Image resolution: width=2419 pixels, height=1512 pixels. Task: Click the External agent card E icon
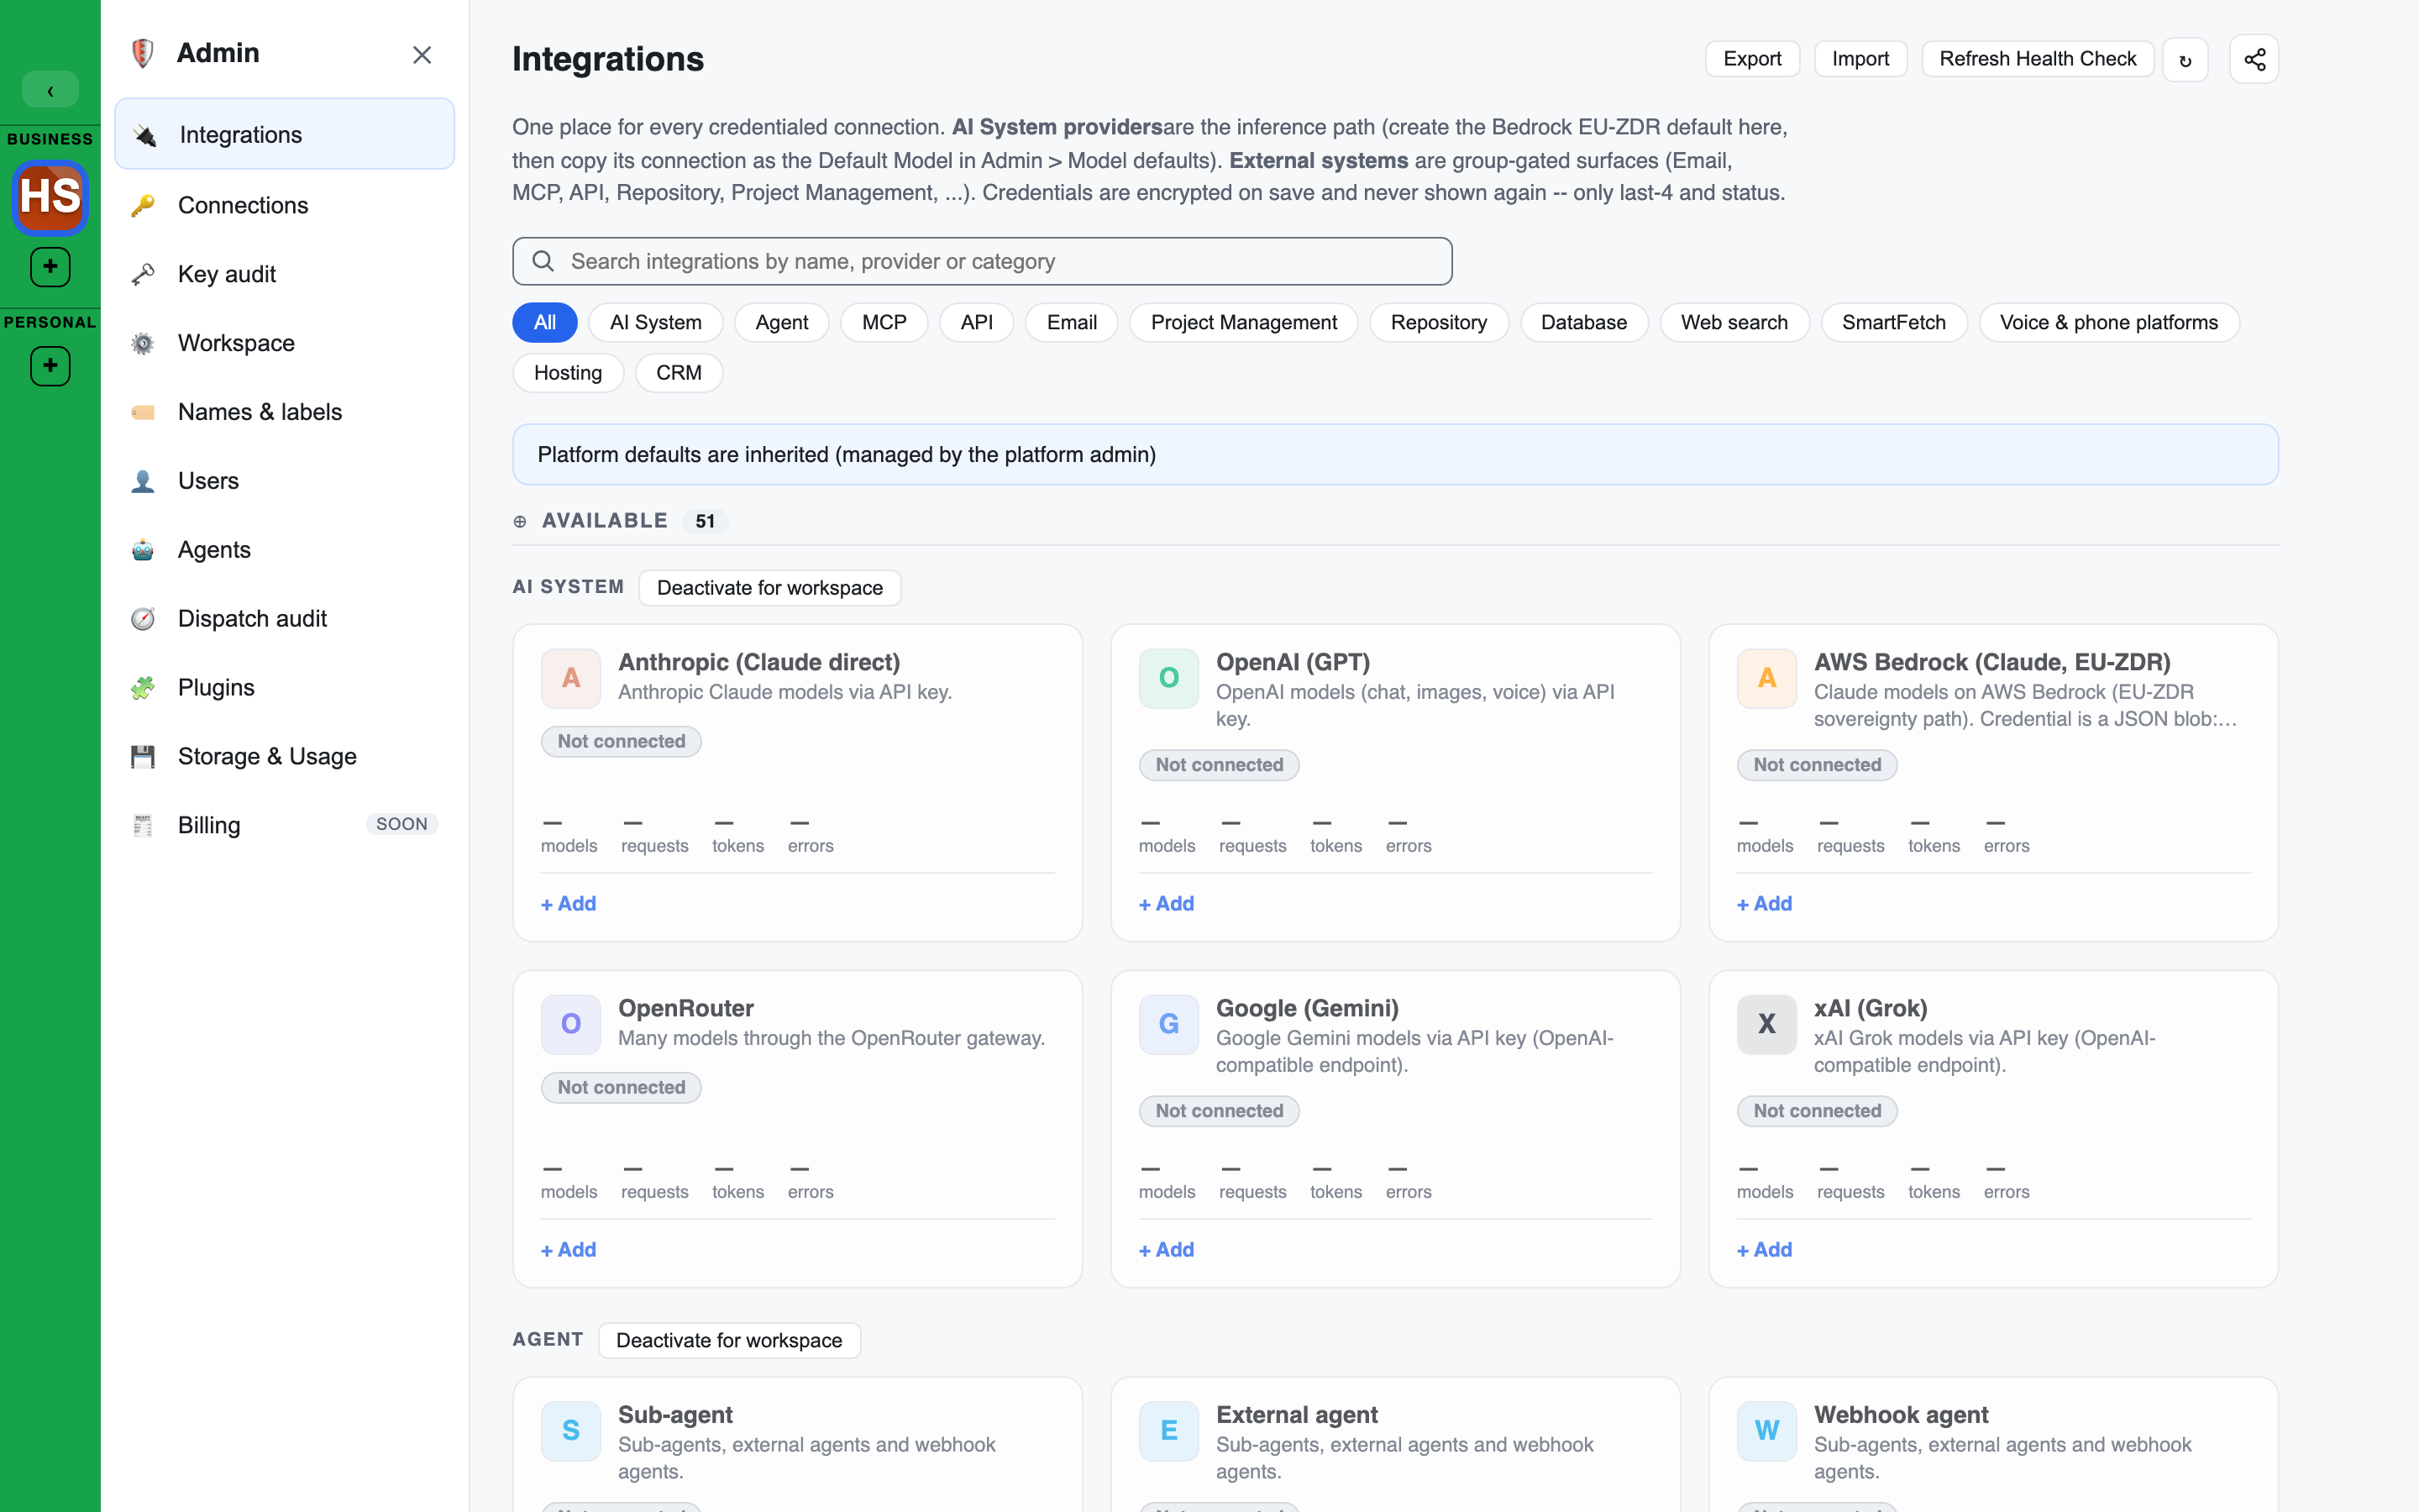point(1168,1431)
